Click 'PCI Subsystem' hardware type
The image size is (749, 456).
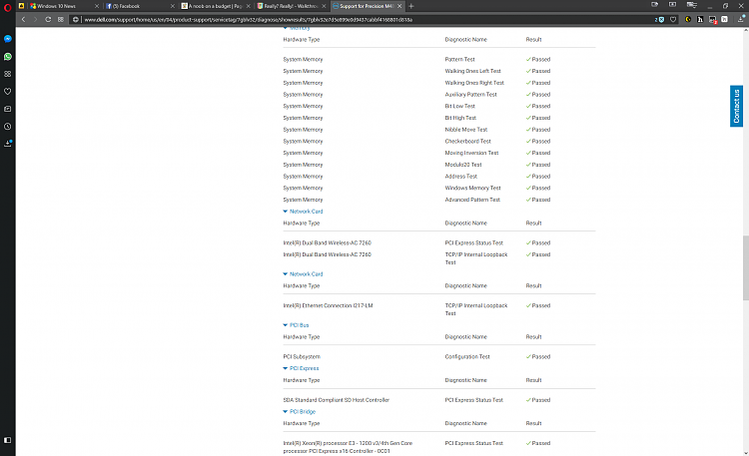click(302, 356)
